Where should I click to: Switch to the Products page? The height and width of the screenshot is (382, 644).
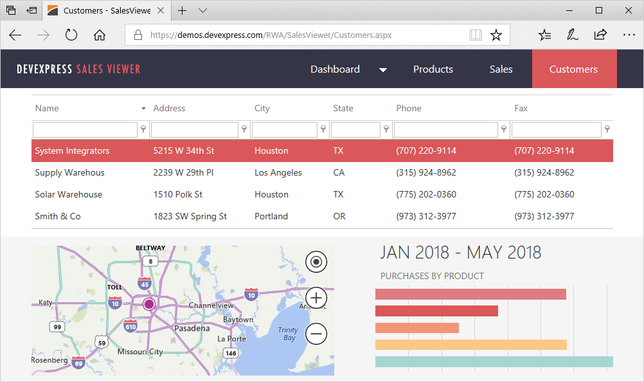433,69
